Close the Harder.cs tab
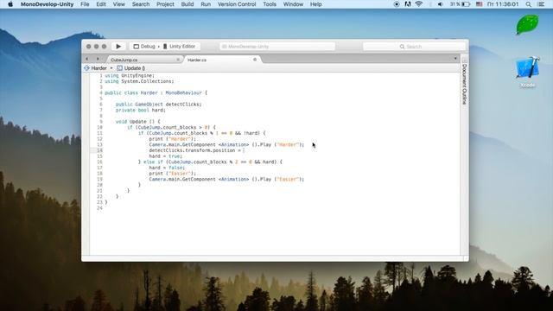 point(255,60)
